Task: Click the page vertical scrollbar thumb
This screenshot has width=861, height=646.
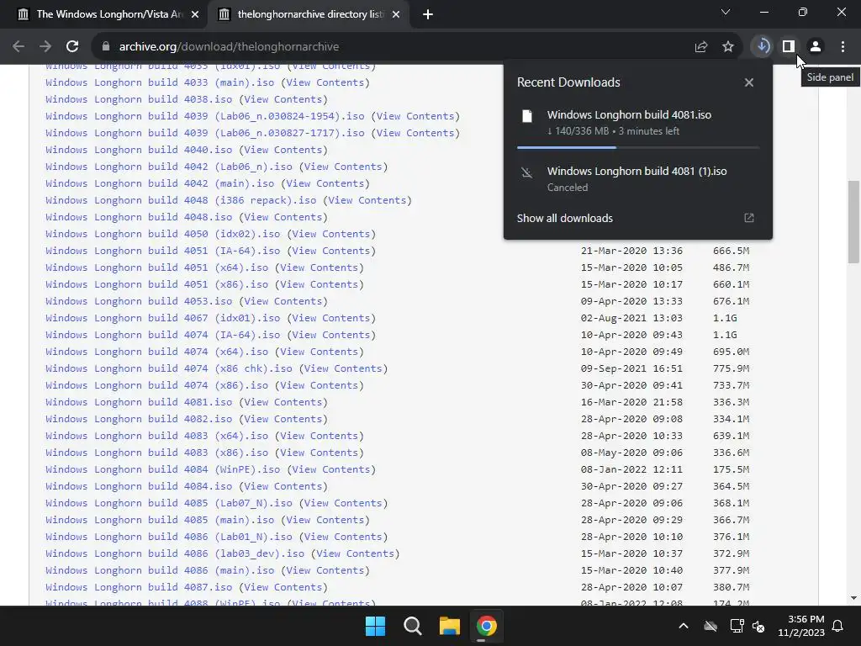Action: 853,222
